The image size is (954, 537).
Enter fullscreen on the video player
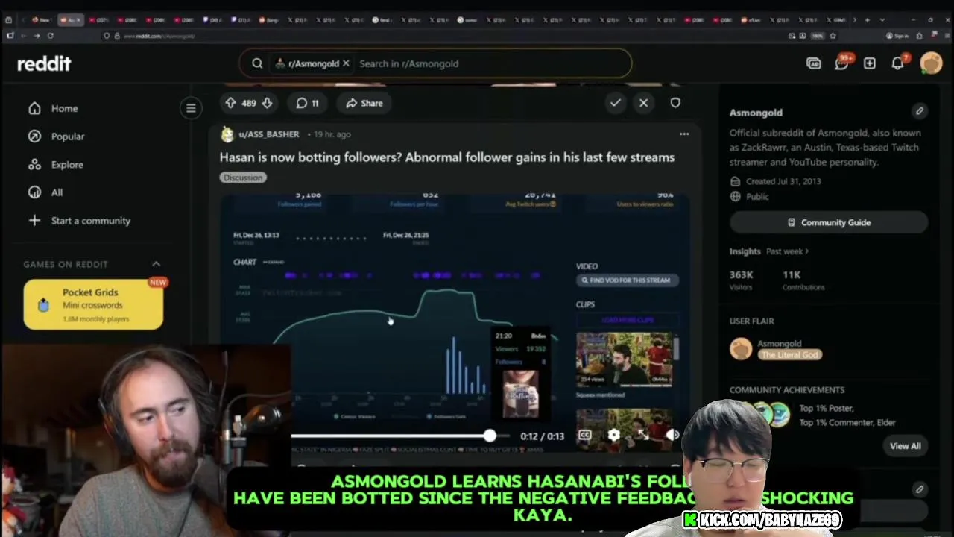click(642, 435)
